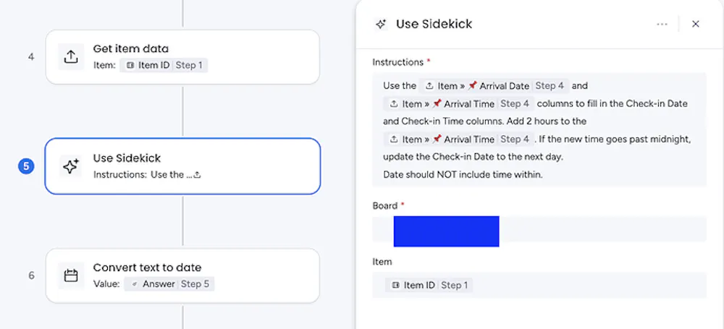Viewport: 724px width, 329px height.
Task: Click the blue highlighted board value
Action: 446,231
